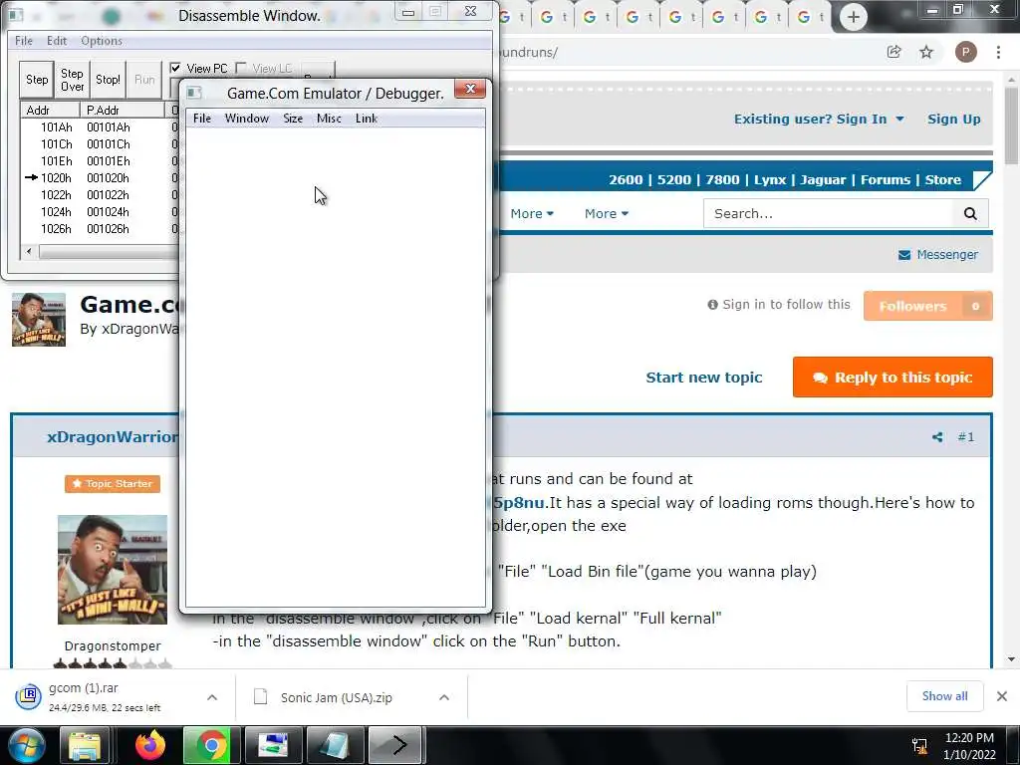
Task: Click the Step Over button
Action: 72,80
